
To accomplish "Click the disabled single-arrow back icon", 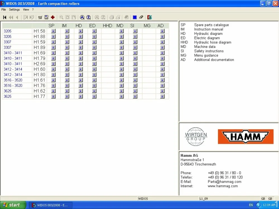I will tap(17, 17).
